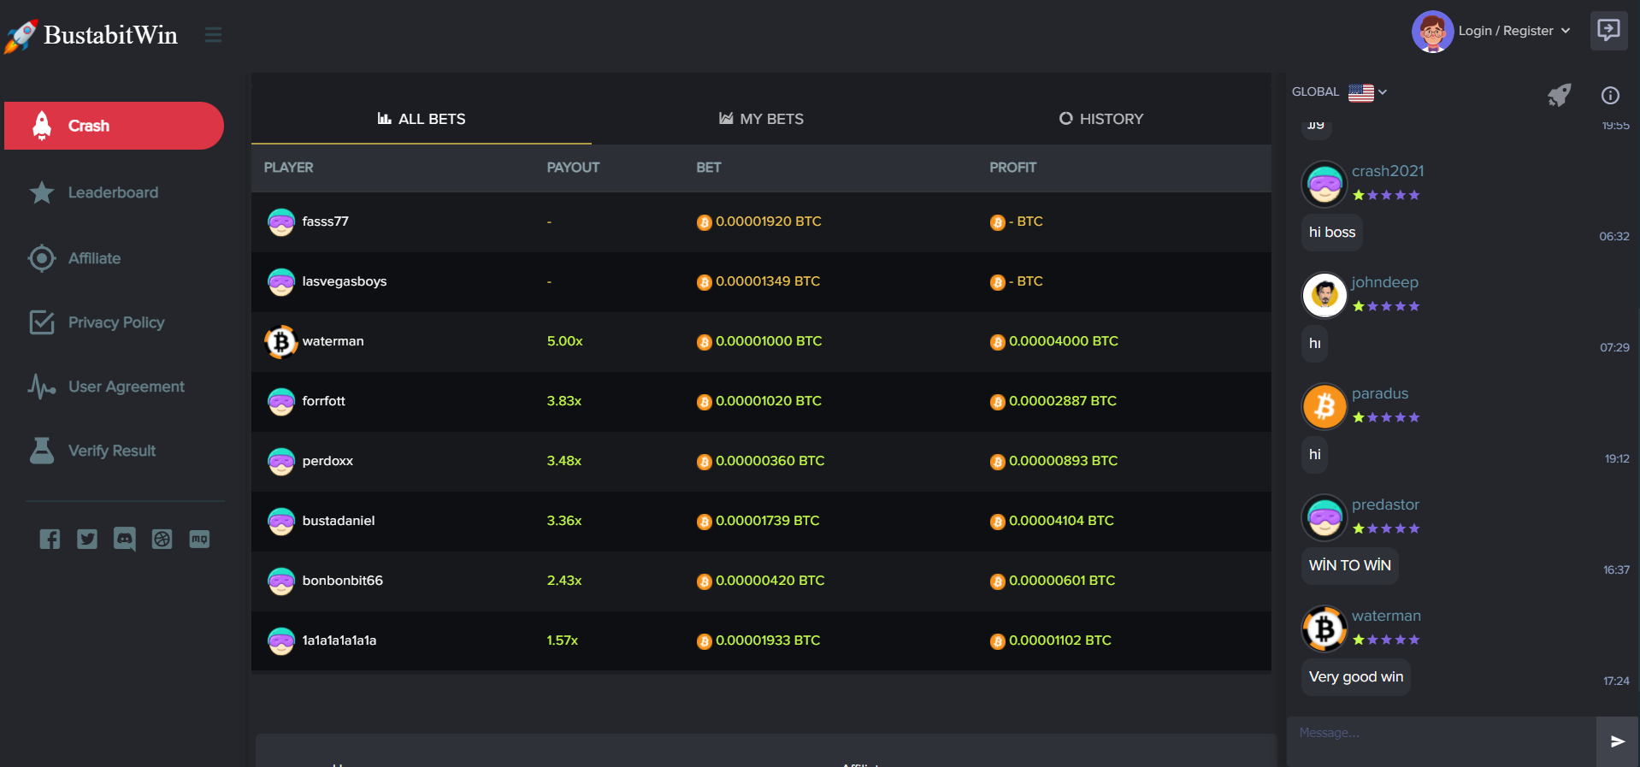The width and height of the screenshot is (1640, 767).
Task: Click the Twitter social icon
Action: (x=87, y=539)
